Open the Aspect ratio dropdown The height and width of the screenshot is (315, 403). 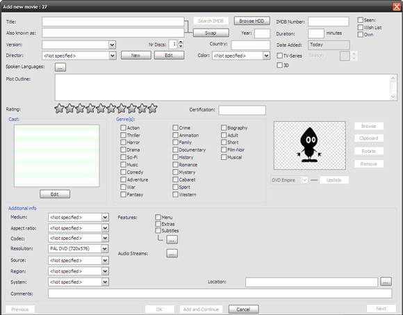click(105, 228)
